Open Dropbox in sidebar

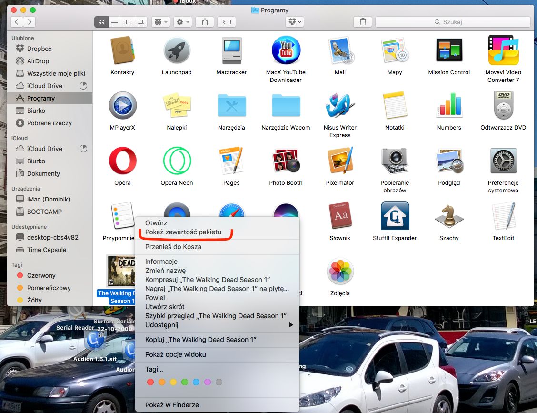tap(39, 49)
